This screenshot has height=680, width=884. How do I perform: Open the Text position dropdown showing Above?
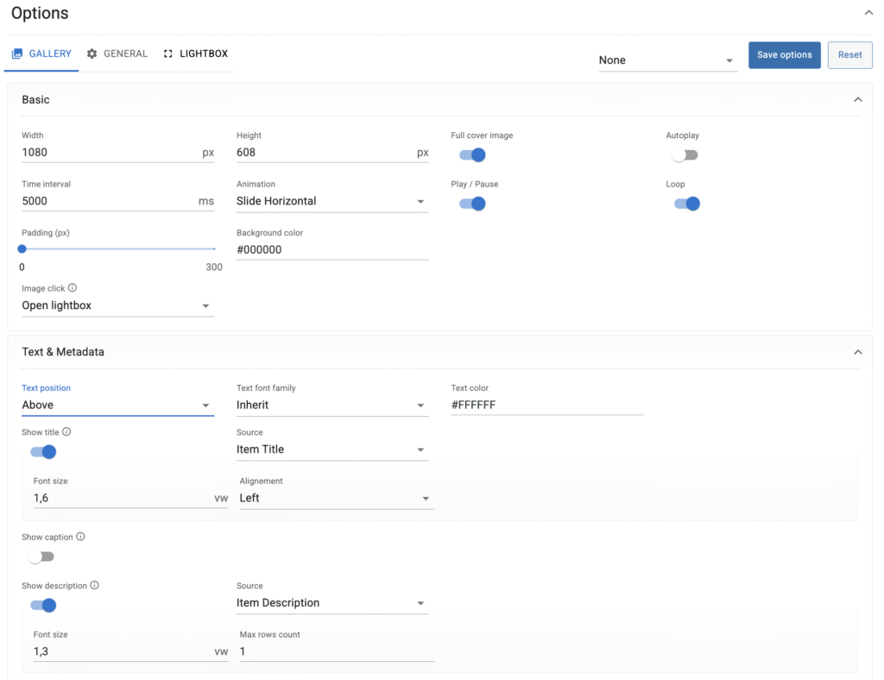pyautogui.click(x=117, y=405)
